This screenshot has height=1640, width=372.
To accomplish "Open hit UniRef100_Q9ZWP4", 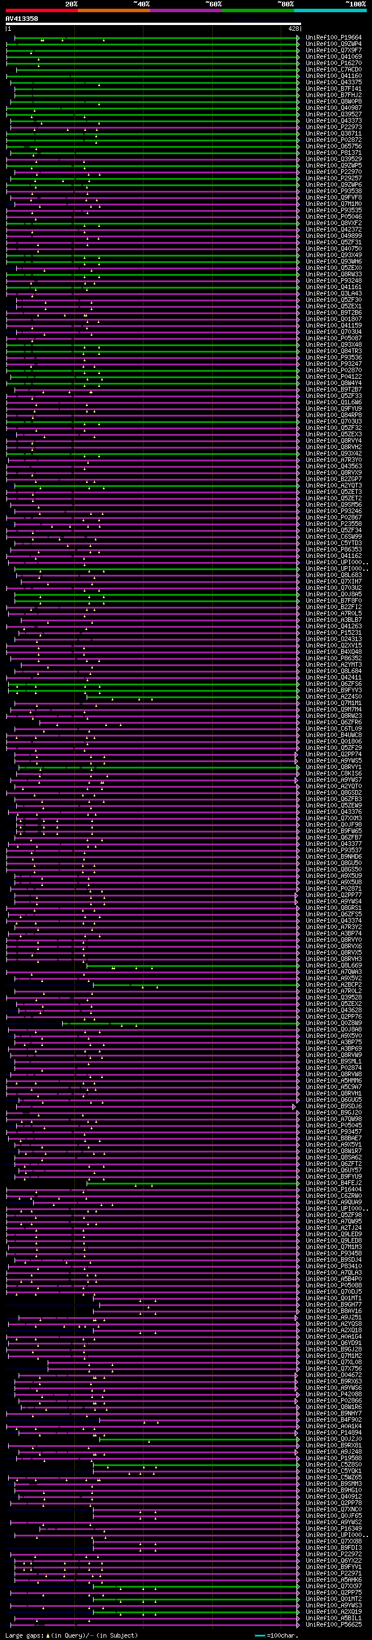I will [333, 44].
